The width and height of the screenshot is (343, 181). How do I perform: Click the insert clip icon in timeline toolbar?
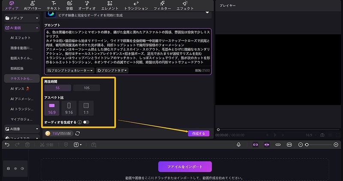[x=93, y=145]
